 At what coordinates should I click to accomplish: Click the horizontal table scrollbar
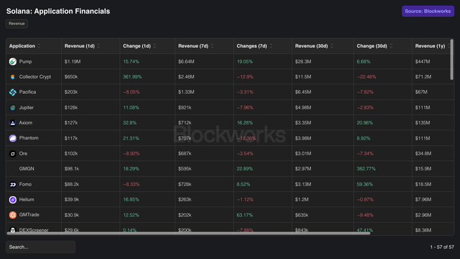[188, 233]
